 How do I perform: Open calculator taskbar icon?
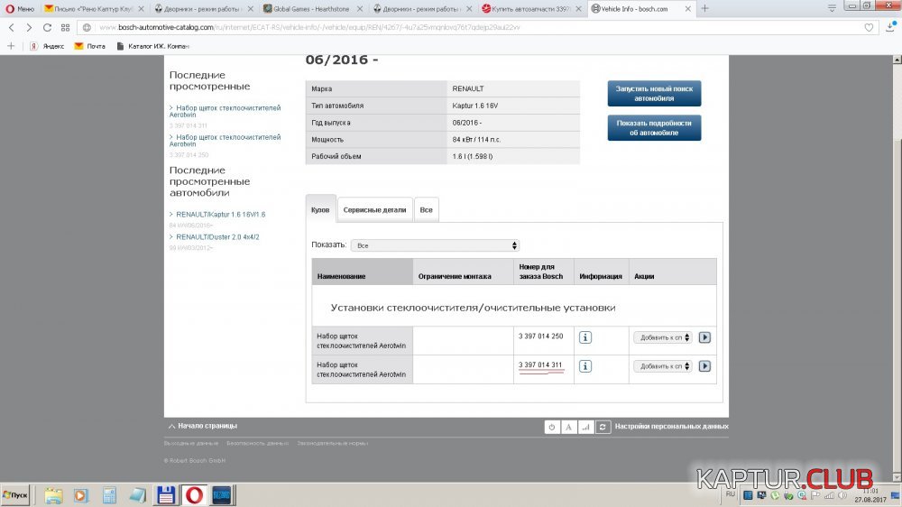coord(109,495)
